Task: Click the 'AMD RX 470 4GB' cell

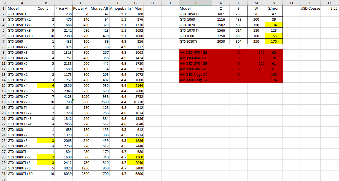Action: pos(195,52)
